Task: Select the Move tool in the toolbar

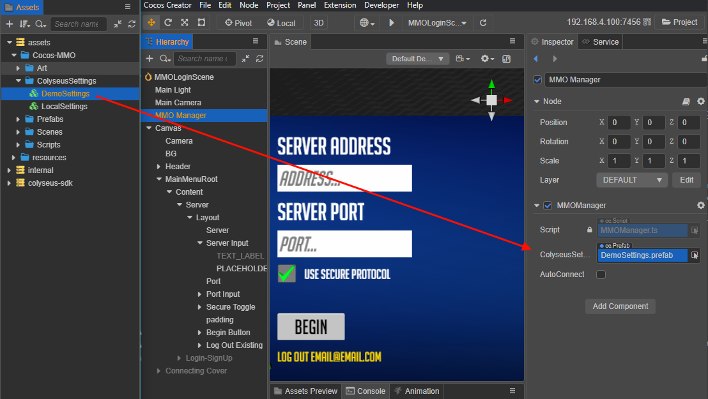Action: [151, 22]
